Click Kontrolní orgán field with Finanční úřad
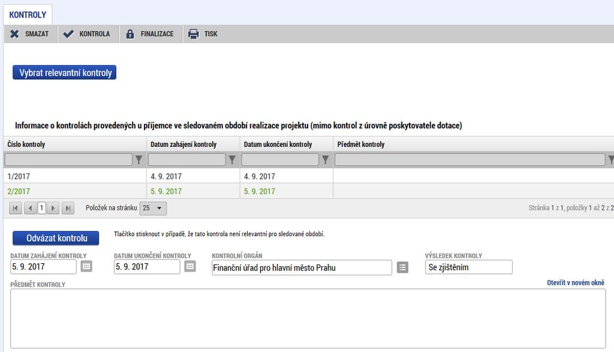 (x=302, y=268)
